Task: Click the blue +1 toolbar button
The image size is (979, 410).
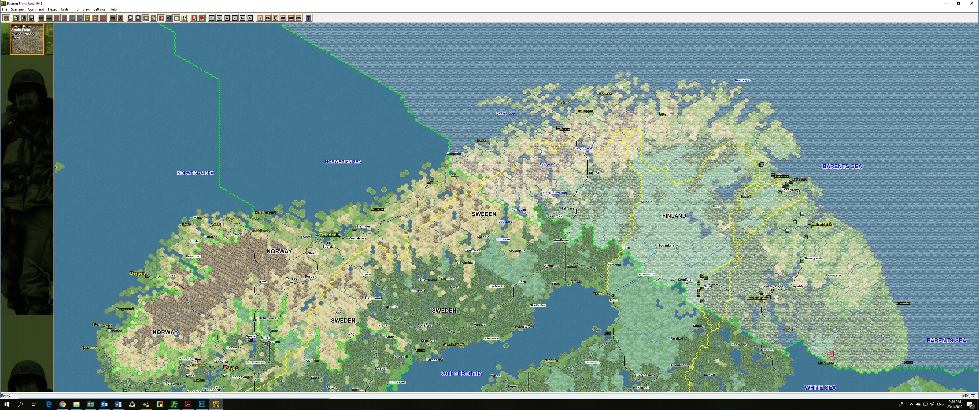Action: 72,18
